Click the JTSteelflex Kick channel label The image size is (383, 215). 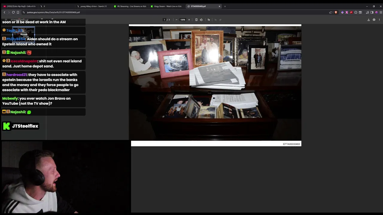click(21, 126)
